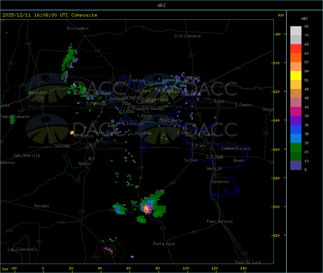Click the S_Rosas label

pos(144,116)
